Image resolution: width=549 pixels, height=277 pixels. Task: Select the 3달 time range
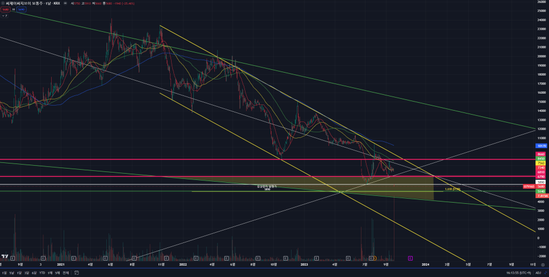27,273
